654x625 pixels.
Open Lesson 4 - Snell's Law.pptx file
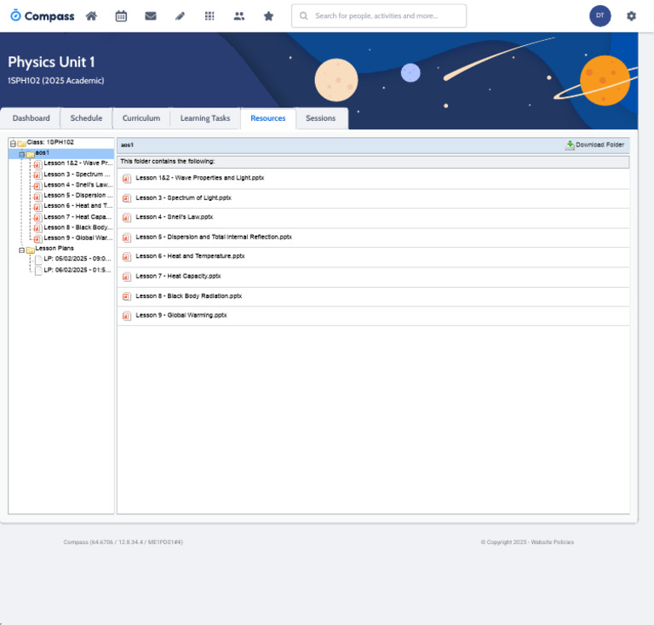point(175,217)
